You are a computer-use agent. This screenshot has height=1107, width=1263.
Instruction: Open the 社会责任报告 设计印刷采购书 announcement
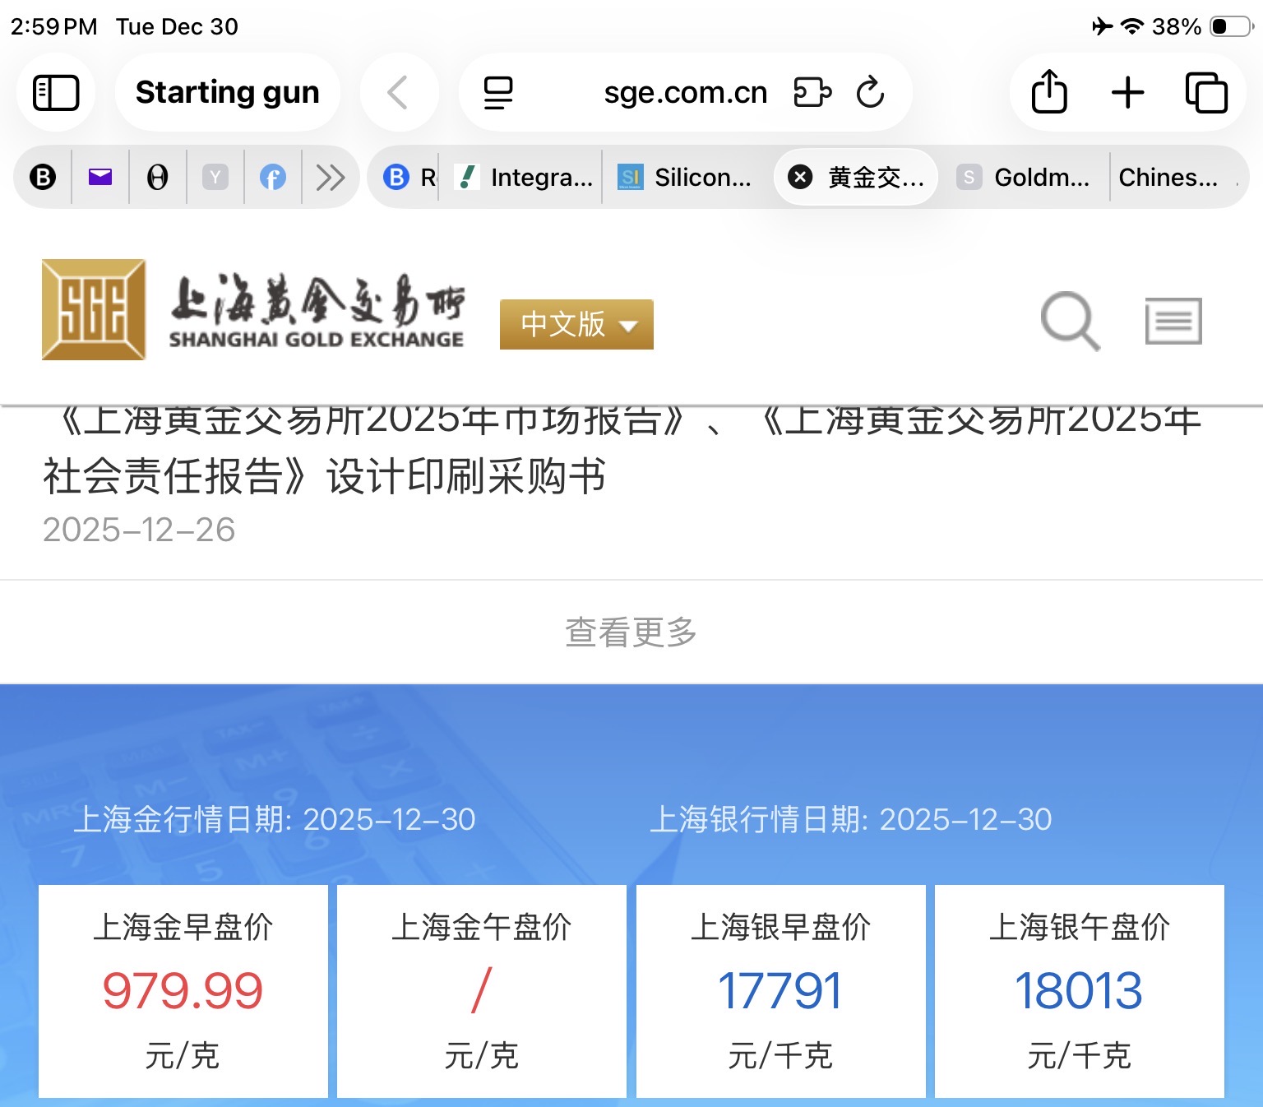pyautogui.click(x=622, y=448)
